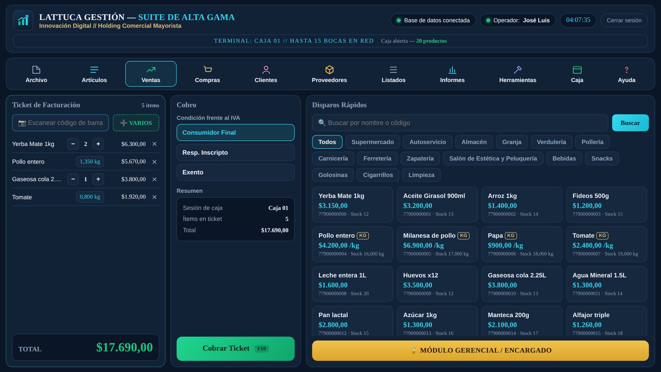
Task: Open Módulo Gerencial / Encargado
Action: point(480,350)
